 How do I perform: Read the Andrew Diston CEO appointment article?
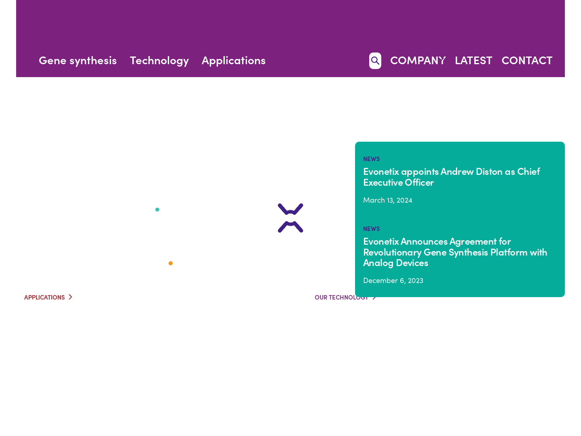coord(451,176)
